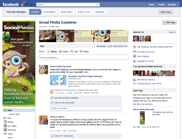Viewport: 182px width, 139px height.
Task: Click the search magnifier button
Action: pyautogui.click(x=97, y=5)
